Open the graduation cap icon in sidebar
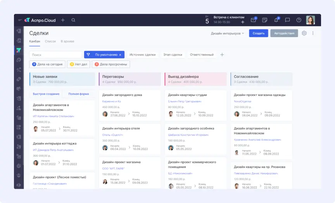Image resolution: width=335 pixels, height=203 pixels. pyautogui.click(x=19, y=175)
